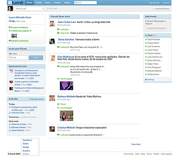Click Juan Carlos Lara's avatar in feed

(52, 24)
